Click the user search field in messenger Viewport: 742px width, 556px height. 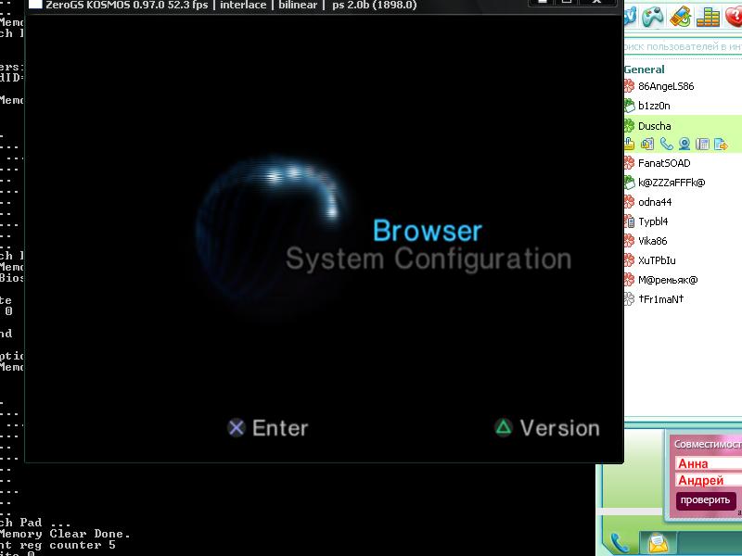pos(683,46)
